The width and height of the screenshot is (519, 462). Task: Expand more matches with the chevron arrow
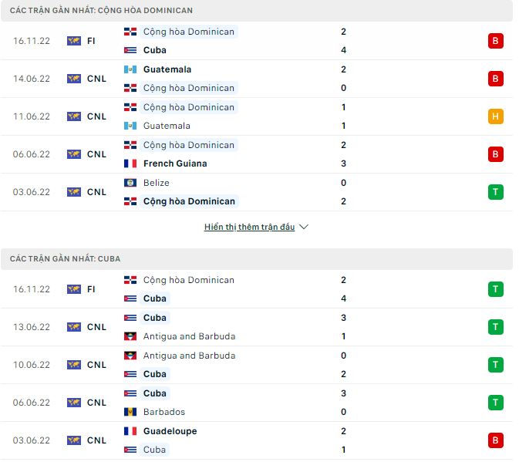coord(304,228)
